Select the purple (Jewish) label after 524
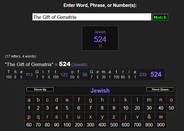This screenshot has height=131, width=184. pos(79,65)
